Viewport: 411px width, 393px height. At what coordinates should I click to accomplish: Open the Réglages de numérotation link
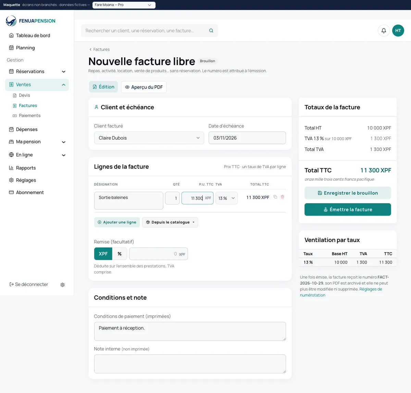pos(341,292)
